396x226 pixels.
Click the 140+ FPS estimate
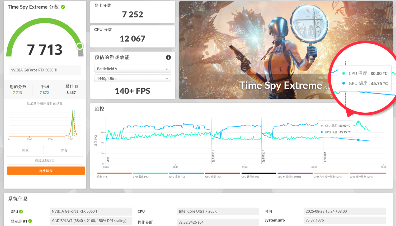point(133,91)
